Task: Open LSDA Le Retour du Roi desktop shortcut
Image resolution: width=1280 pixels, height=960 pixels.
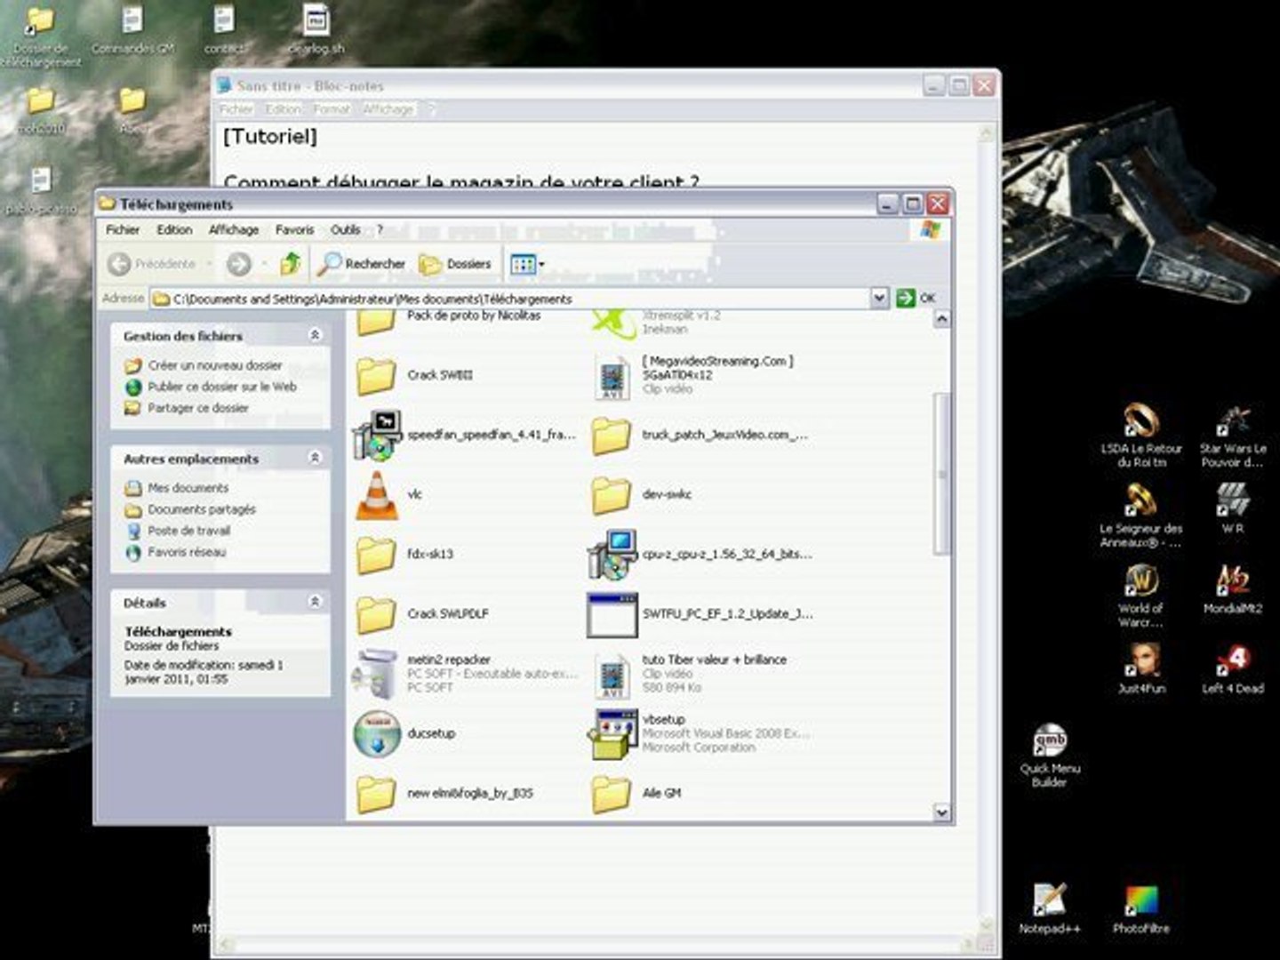Action: [x=1141, y=436]
